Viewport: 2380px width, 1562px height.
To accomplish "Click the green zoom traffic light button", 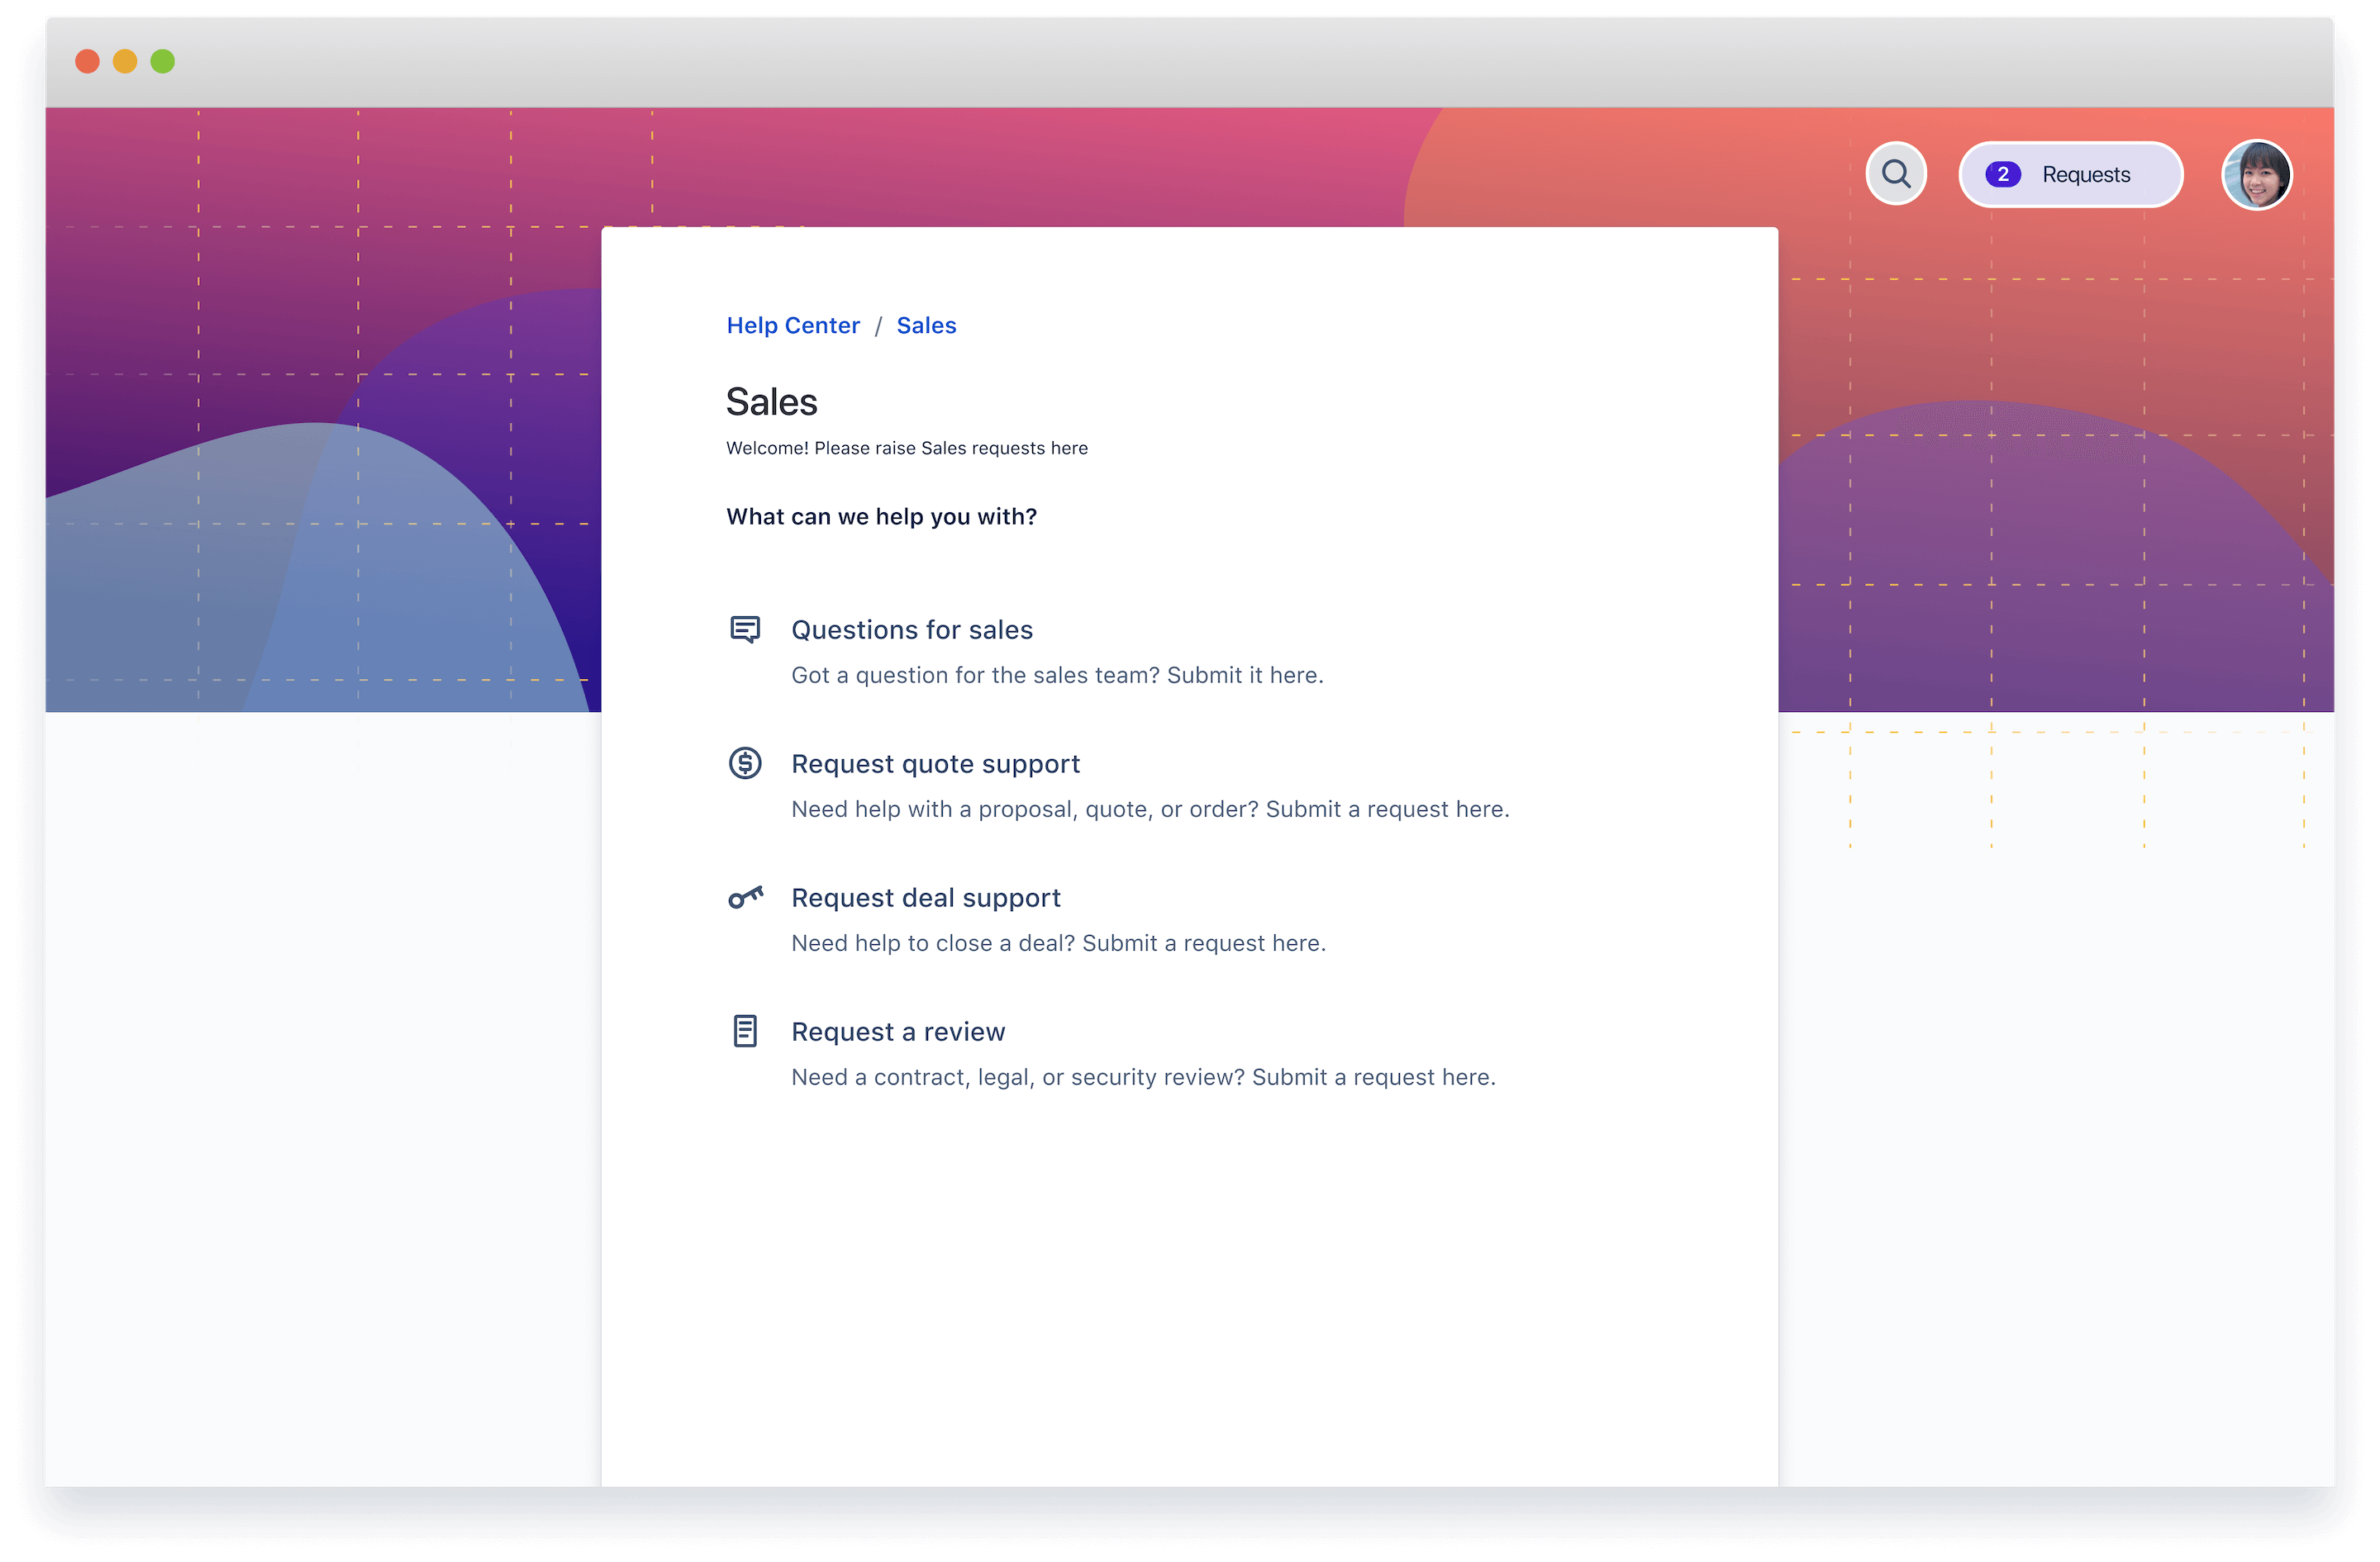I will 161,61.
